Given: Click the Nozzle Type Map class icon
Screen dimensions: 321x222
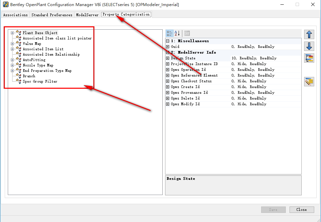Looking at the screenshot, I should tap(19, 65).
